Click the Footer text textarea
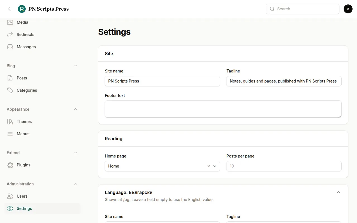 (x=223, y=109)
